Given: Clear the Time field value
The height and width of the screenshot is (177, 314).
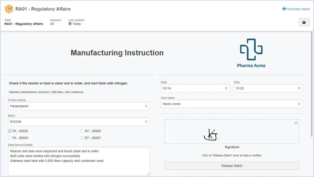Looking at the screenshot, I should click(x=299, y=88).
